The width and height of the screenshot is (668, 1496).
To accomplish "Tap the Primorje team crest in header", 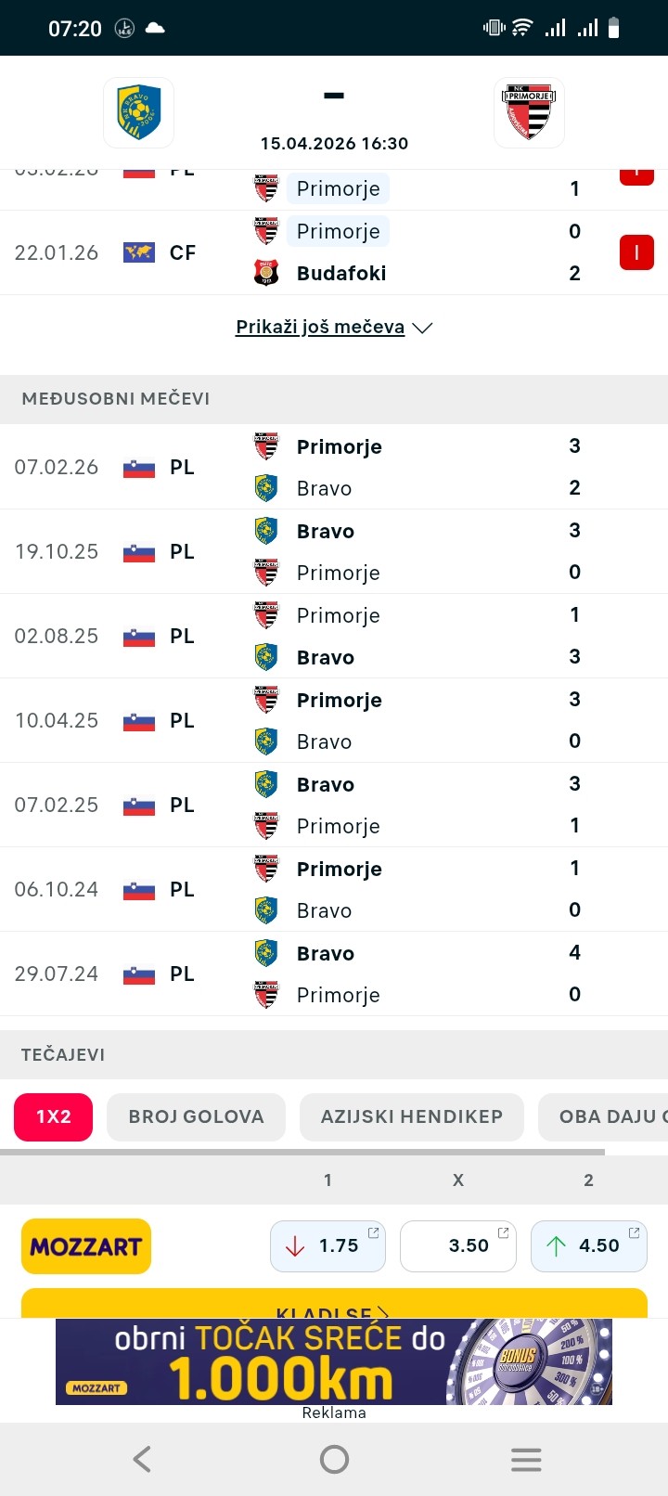I will coord(529,112).
